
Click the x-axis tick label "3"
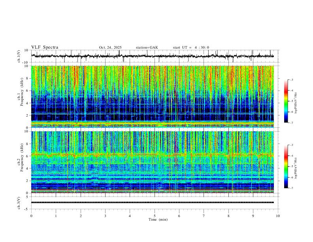[x=105, y=216]
